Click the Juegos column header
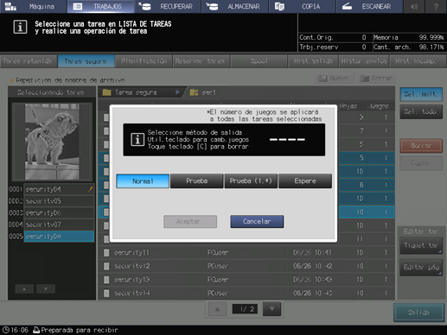447x335 pixels. coord(378,106)
